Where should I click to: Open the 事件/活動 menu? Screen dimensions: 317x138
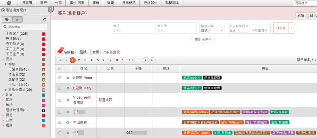click(76, 3)
